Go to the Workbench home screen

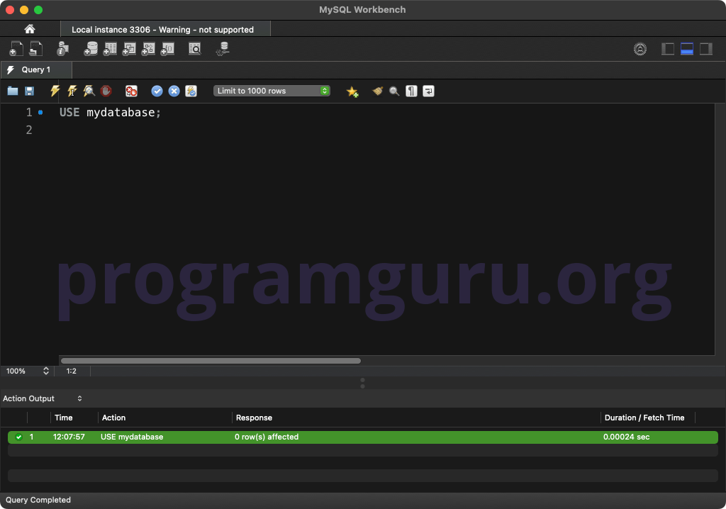30,29
